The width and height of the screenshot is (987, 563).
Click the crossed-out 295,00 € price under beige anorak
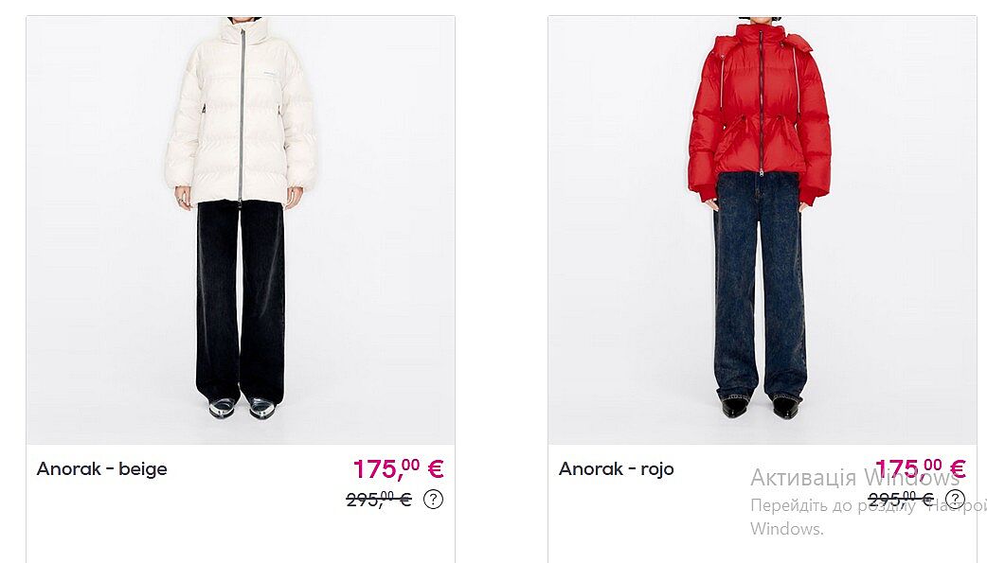[379, 500]
